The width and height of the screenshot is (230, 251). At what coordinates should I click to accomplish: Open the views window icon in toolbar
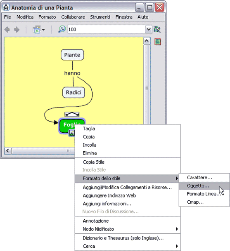pos(37,29)
